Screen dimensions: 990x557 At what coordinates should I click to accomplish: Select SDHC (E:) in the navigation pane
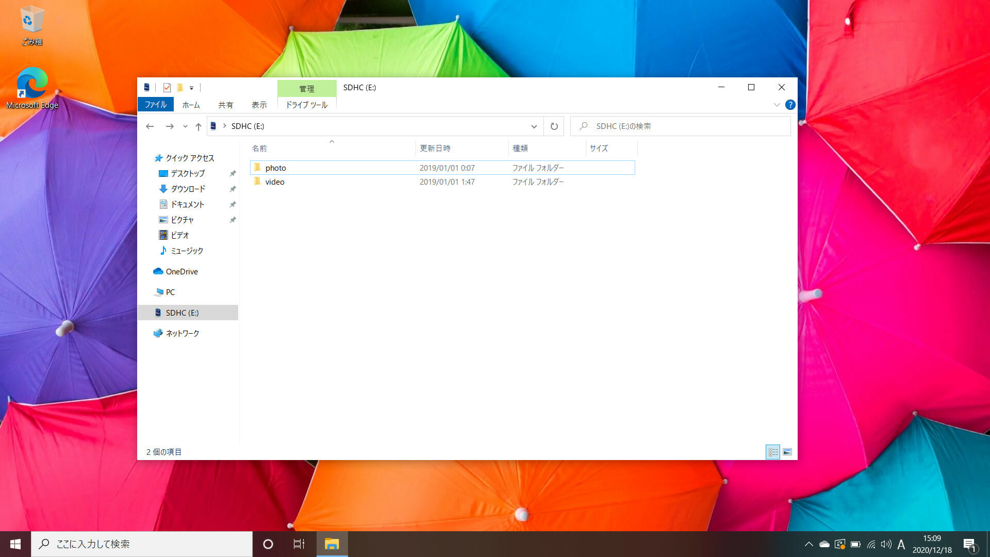point(188,313)
